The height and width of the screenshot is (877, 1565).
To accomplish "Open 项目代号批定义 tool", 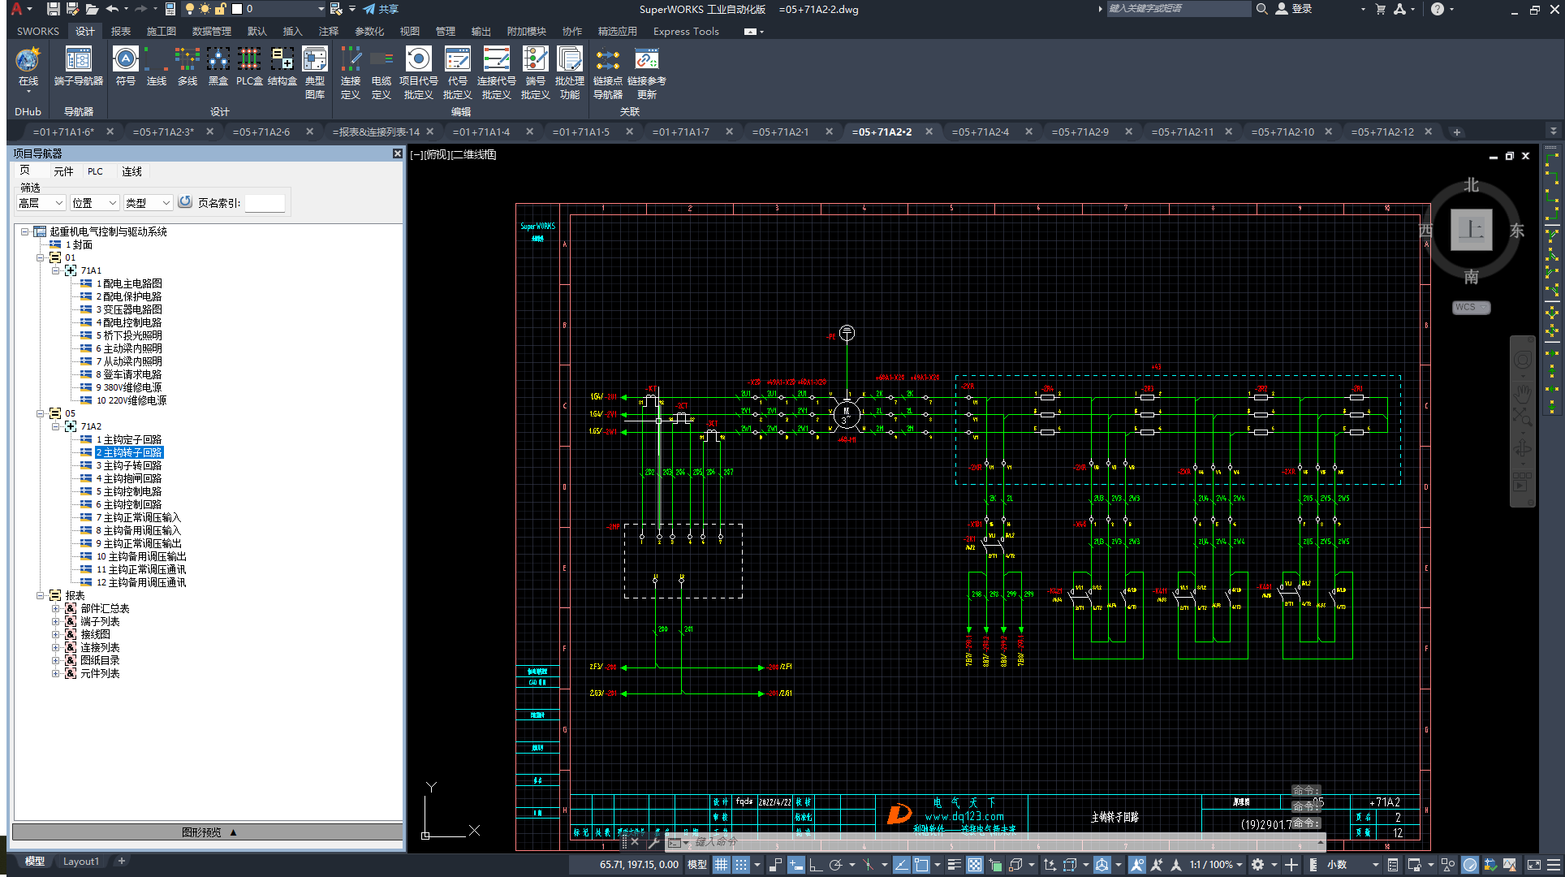I will click(419, 73).
